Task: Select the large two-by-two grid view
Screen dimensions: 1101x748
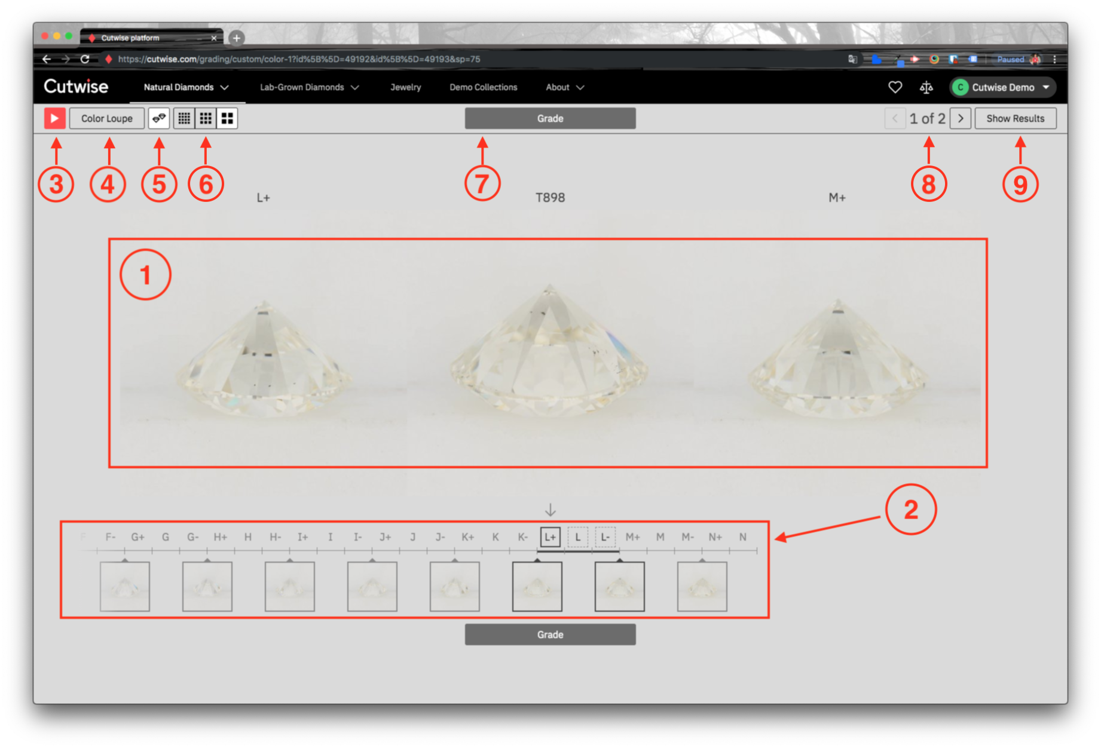Action: [x=227, y=118]
